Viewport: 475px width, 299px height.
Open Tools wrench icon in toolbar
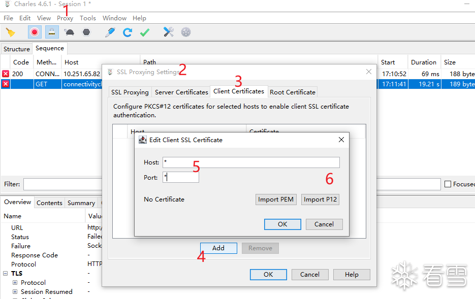click(169, 32)
